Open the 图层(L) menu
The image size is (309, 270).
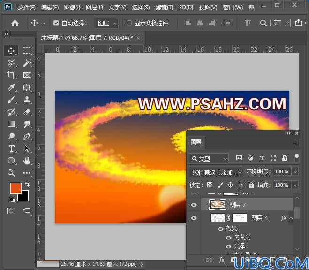tap(94, 8)
